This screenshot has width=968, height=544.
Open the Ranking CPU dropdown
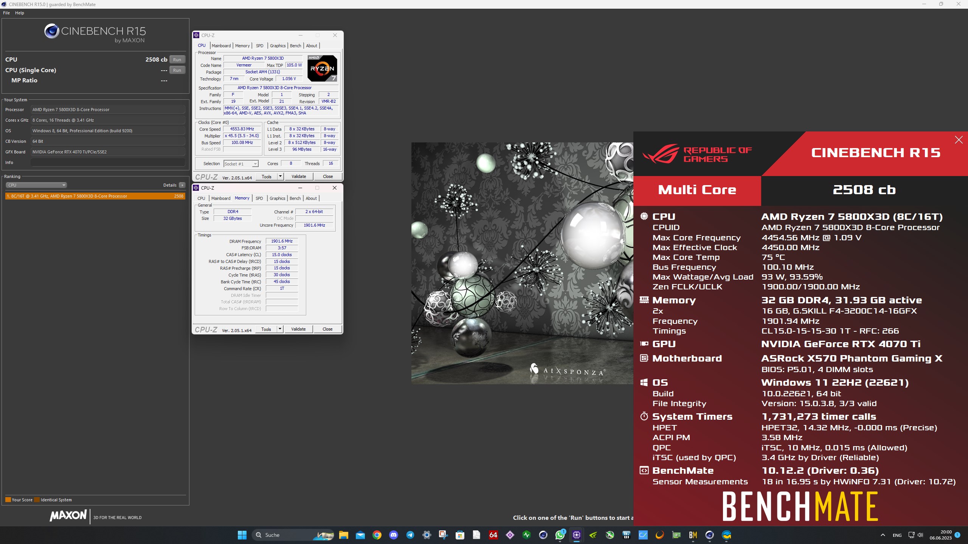point(36,185)
